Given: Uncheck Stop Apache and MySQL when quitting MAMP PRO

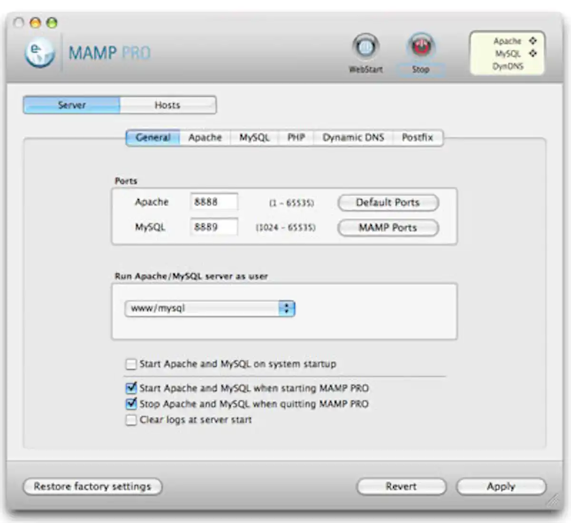Looking at the screenshot, I should (131, 404).
